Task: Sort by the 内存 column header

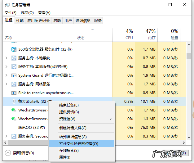Action: point(146,35)
